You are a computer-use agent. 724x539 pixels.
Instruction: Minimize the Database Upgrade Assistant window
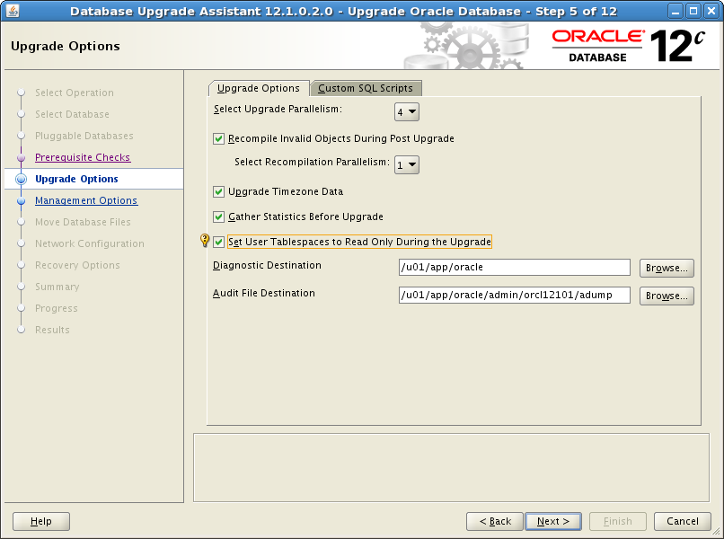[x=675, y=11]
